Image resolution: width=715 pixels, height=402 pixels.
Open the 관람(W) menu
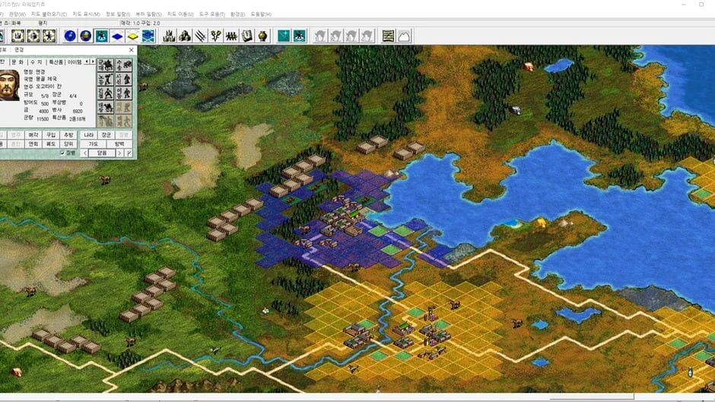(x=17, y=14)
